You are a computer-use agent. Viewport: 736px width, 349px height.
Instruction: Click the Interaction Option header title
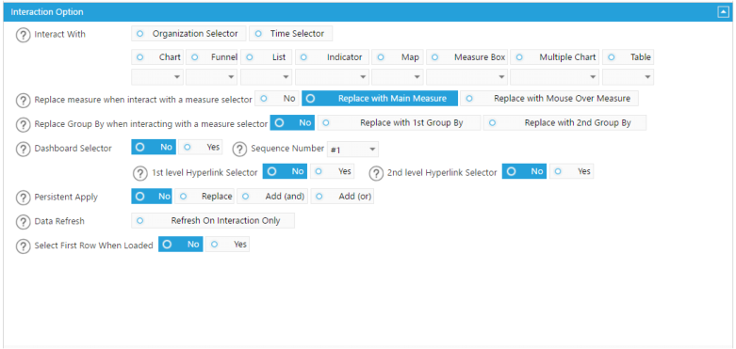(x=47, y=12)
